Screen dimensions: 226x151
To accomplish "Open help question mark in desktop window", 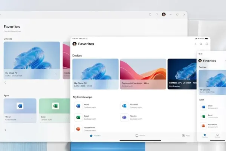I will click(x=157, y=14).
